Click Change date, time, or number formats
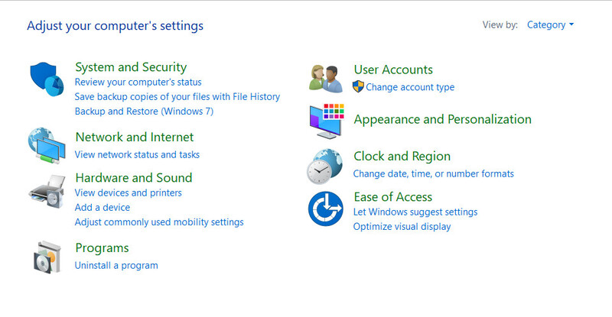This screenshot has height=317, width=612. pyautogui.click(x=433, y=173)
